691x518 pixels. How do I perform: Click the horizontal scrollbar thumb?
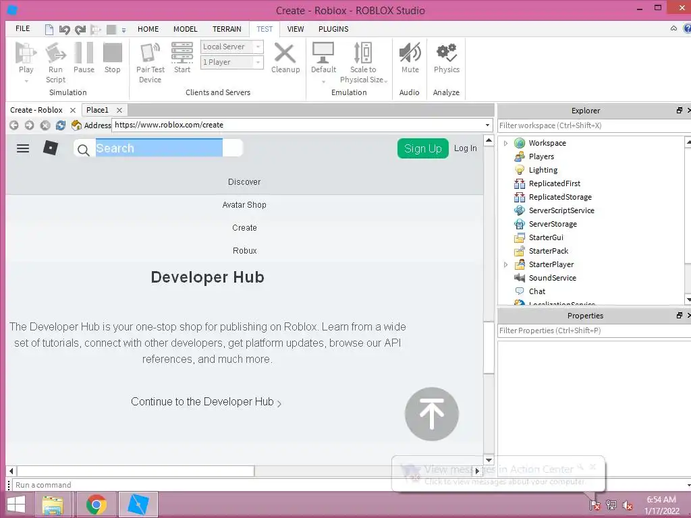point(135,471)
